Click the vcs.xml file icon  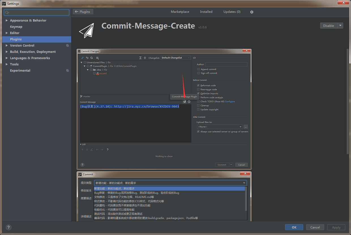click(x=98, y=73)
